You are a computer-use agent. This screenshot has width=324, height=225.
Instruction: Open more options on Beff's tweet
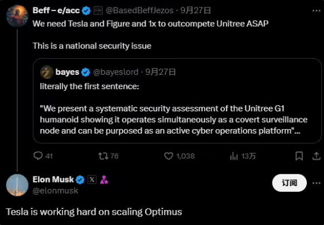(316, 11)
